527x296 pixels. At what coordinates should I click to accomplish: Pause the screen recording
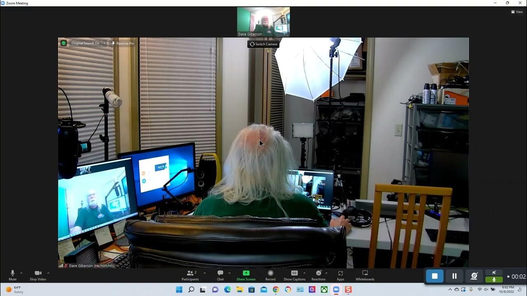tap(455, 276)
